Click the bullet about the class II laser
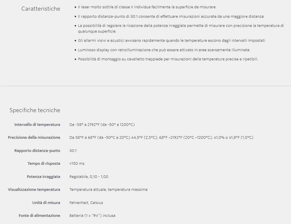 [147, 7]
